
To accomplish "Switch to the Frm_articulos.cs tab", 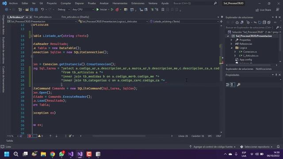I will pyautogui.click(x=42, y=17).
